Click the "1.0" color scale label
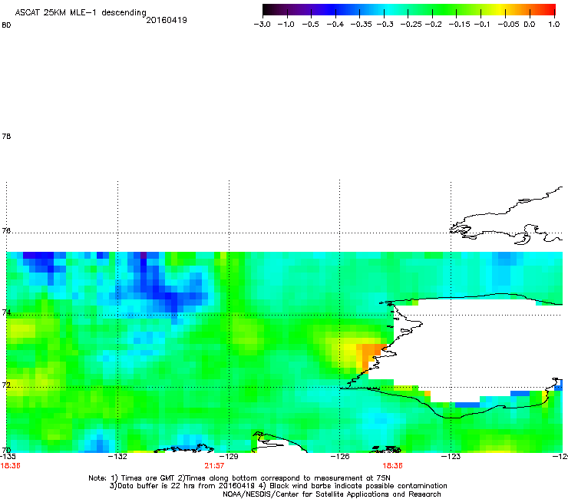Screen dimensions: 568x499 554,25
